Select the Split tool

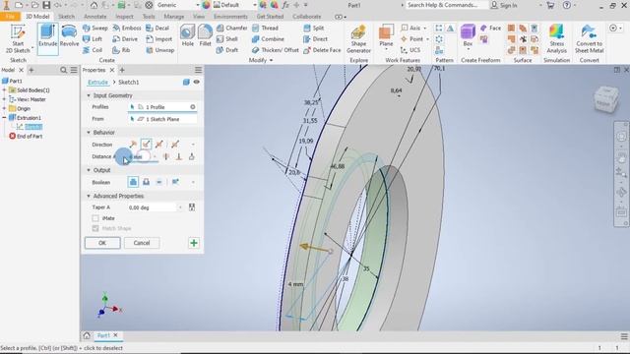tap(314, 29)
